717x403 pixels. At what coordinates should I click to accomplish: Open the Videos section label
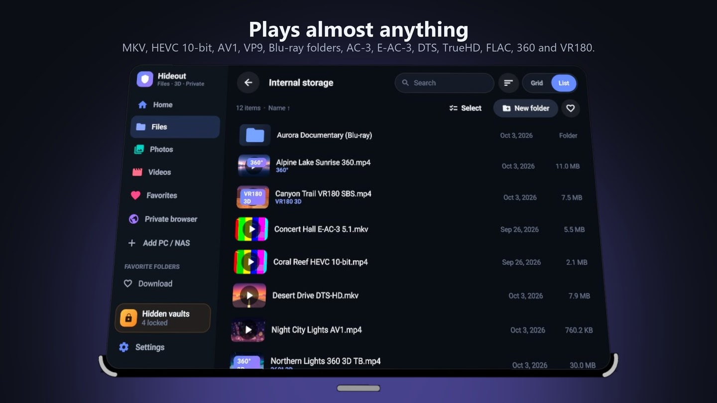coord(159,172)
